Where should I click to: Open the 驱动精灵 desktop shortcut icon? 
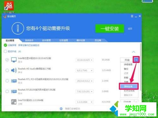9,6
